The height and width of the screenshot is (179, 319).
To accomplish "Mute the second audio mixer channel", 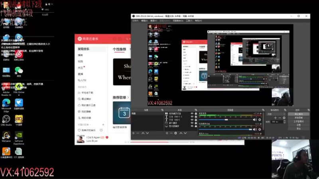I will (x=255, y=129).
